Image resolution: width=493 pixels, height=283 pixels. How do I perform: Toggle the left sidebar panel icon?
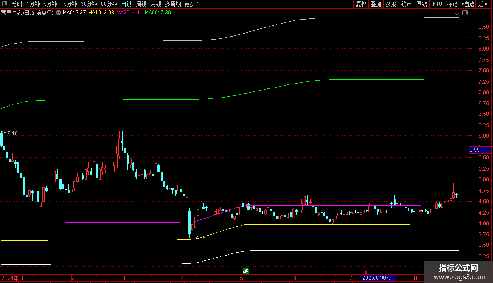(5, 4)
